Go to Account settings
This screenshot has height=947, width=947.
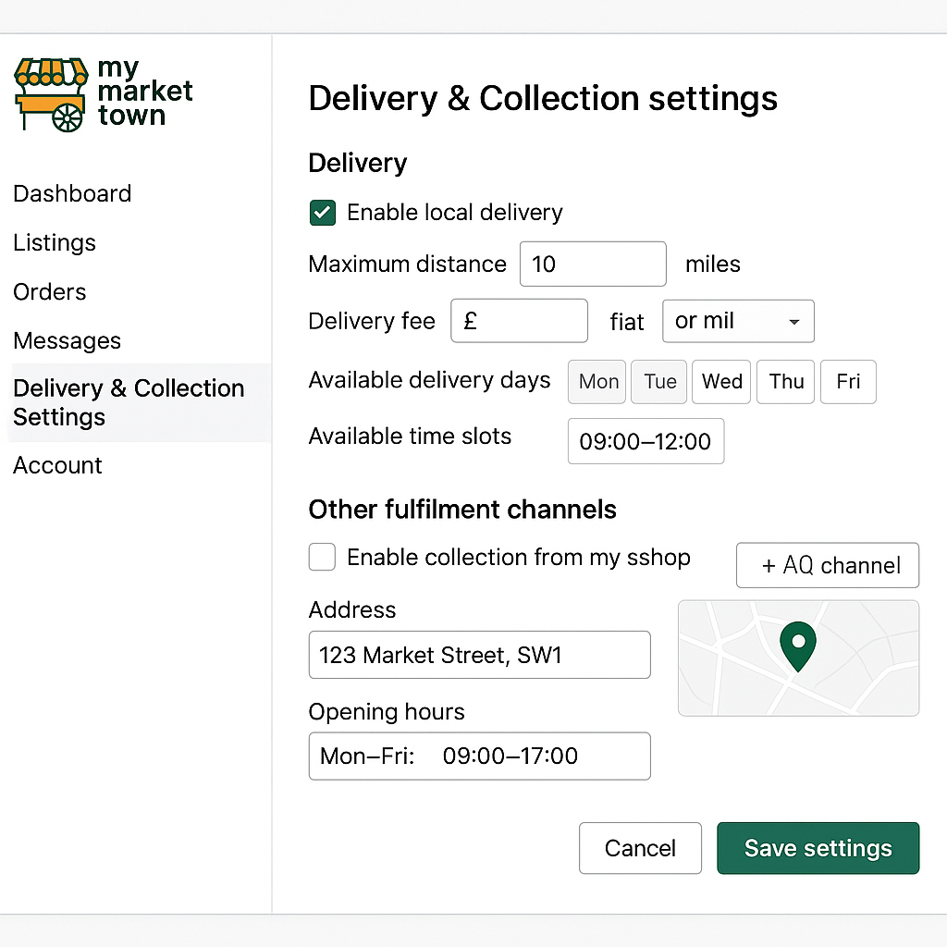tap(57, 465)
